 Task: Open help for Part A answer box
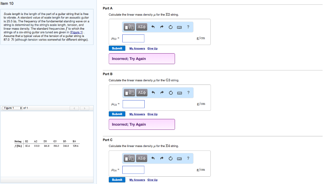coord(188,27)
